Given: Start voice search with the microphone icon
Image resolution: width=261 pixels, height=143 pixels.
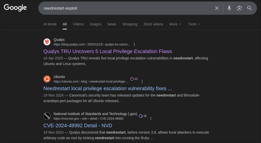Looking at the screenshot, I should pos(229,8).
